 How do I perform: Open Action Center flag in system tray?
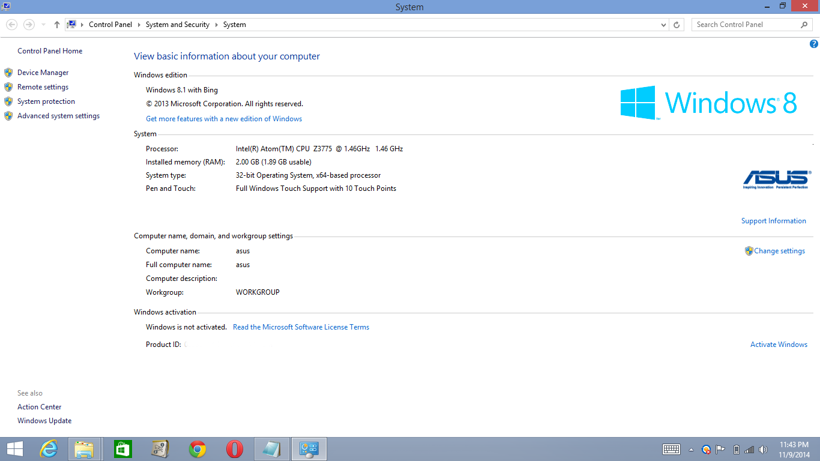(720, 449)
